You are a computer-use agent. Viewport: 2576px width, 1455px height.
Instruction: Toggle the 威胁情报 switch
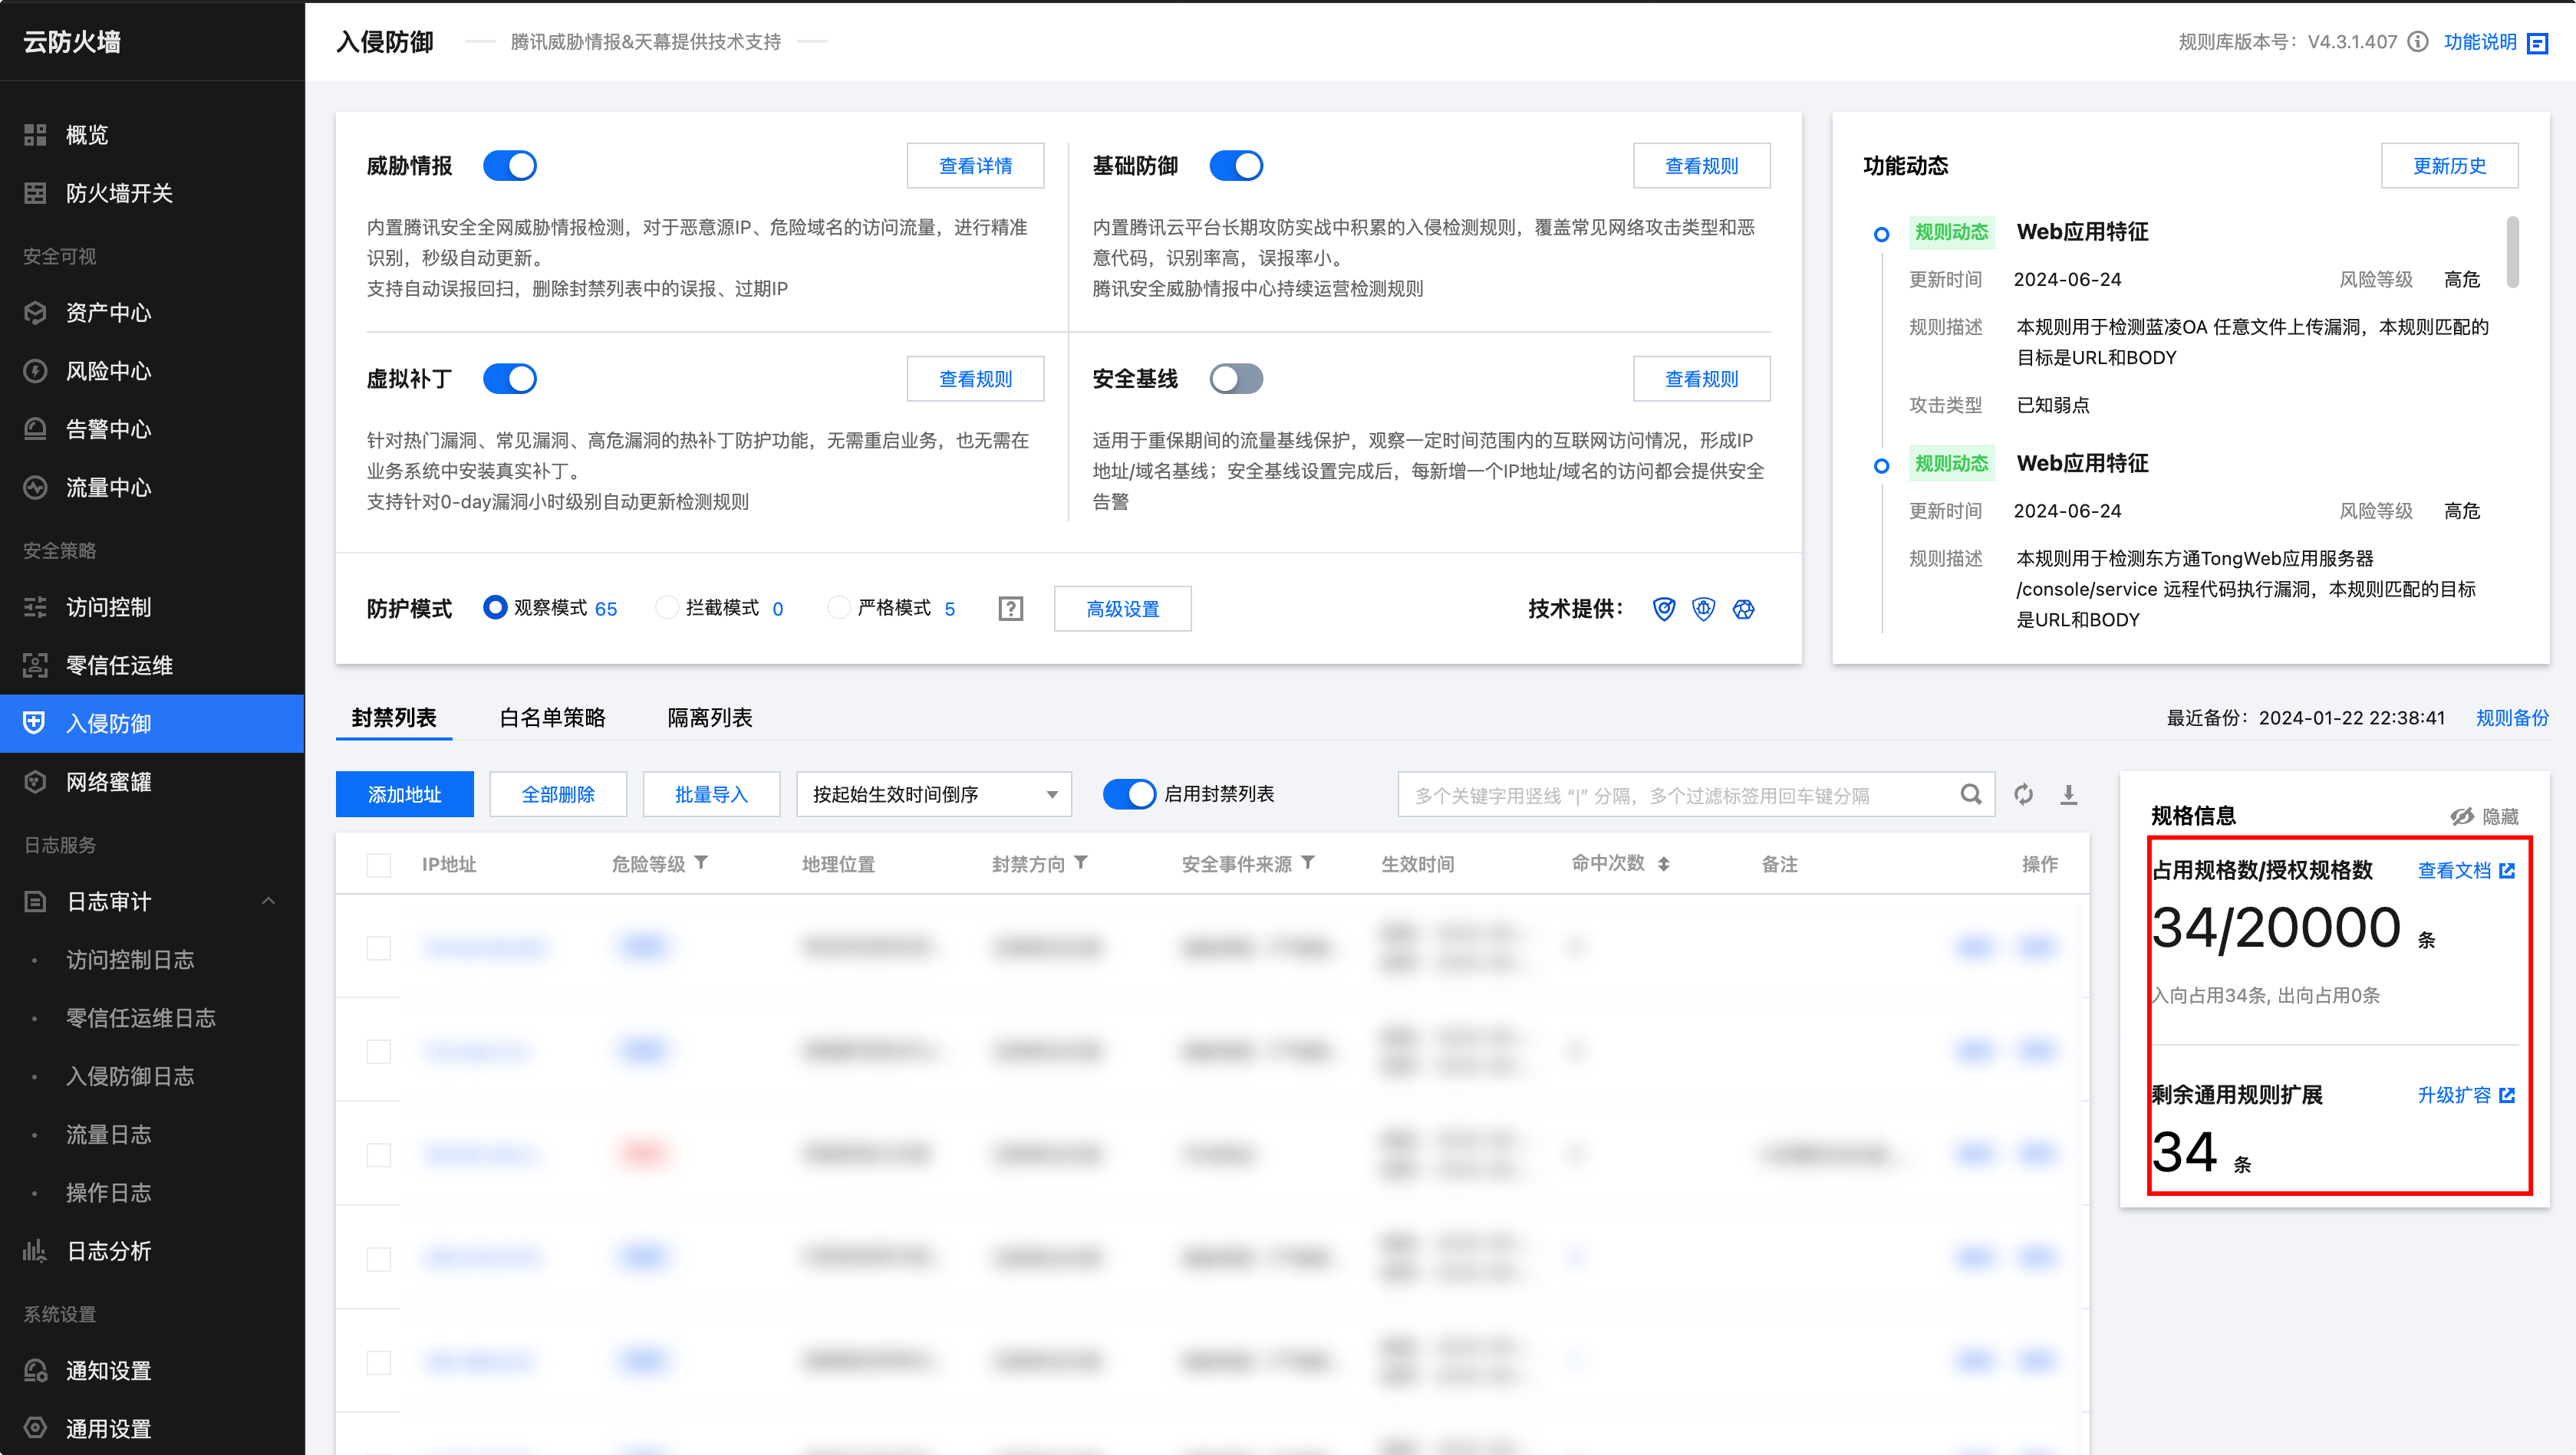tap(510, 166)
